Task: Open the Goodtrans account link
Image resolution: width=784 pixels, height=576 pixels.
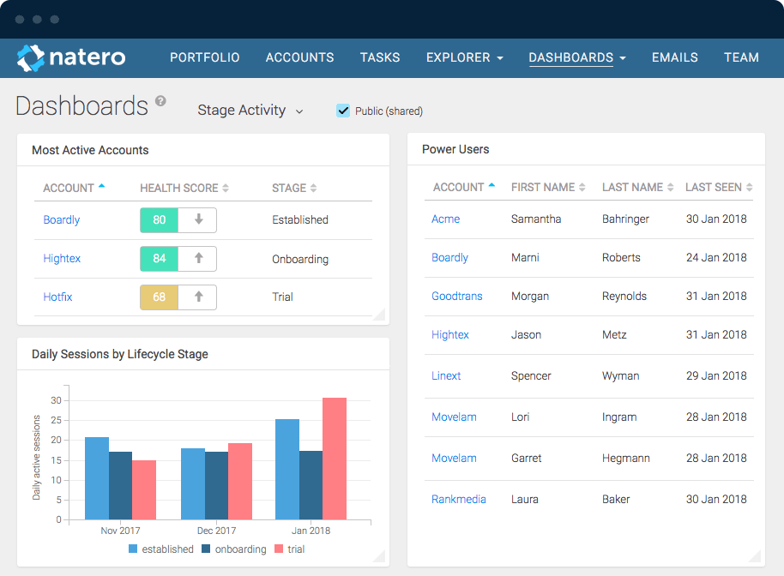Action: click(x=457, y=296)
